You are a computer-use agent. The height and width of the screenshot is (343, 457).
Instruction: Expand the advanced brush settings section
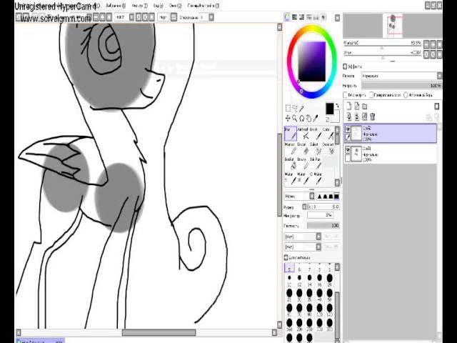pos(286,257)
